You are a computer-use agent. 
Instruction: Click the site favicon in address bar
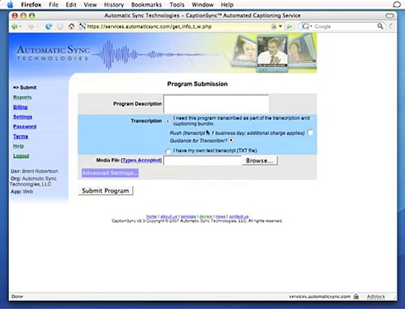pyautogui.click(x=82, y=26)
